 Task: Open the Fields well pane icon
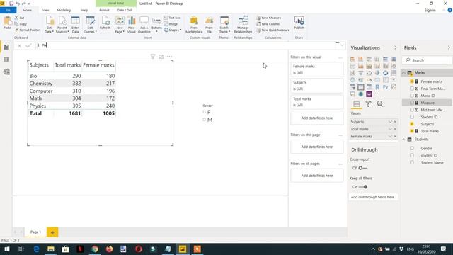click(357, 104)
